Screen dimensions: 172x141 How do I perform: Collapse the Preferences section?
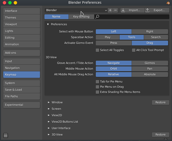[x=48, y=24]
